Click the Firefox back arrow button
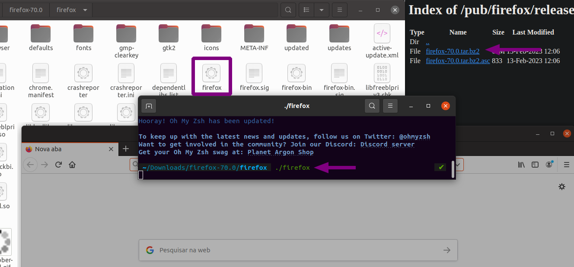Image resolution: width=574 pixels, height=267 pixels. pos(30,165)
